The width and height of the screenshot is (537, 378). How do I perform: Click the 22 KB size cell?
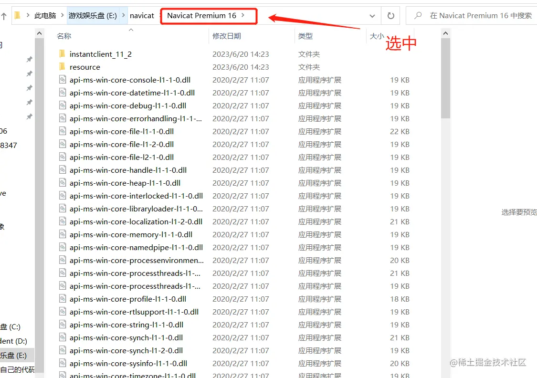click(400, 131)
